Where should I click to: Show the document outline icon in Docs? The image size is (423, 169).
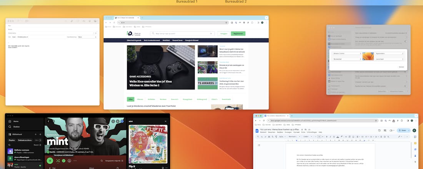tap(259, 145)
